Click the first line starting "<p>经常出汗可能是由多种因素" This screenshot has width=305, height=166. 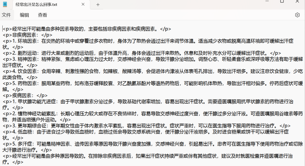click(87, 29)
